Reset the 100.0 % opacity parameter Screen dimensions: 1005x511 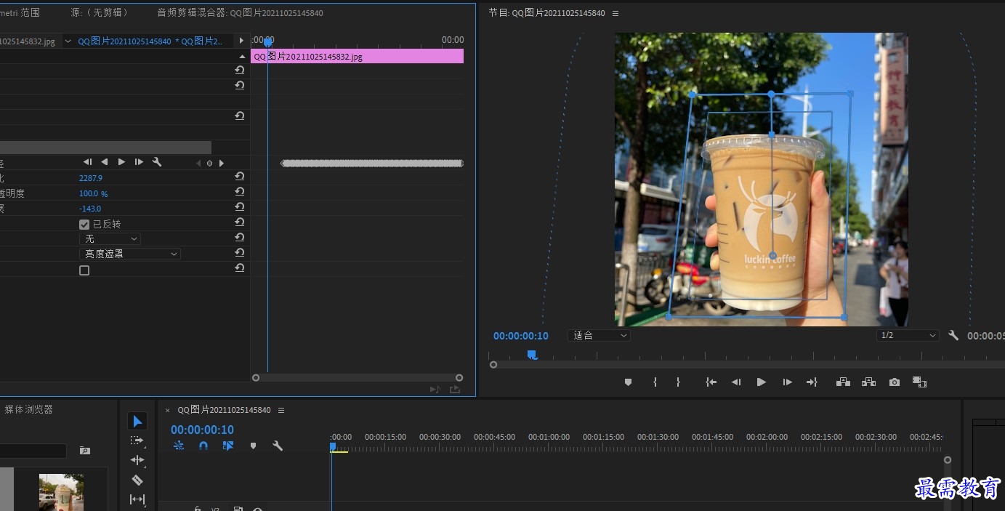(239, 193)
